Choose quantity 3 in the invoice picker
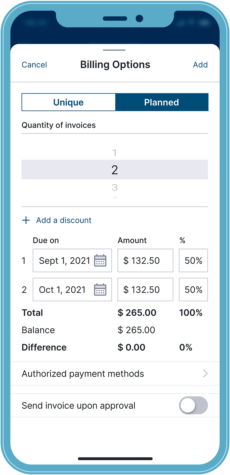The height and width of the screenshot is (475, 230). (x=114, y=187)
